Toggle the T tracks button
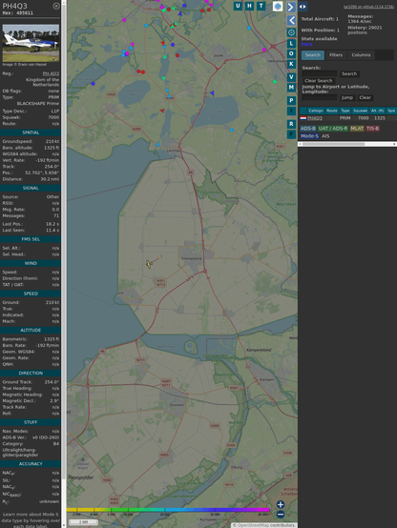 coord(261,6)
